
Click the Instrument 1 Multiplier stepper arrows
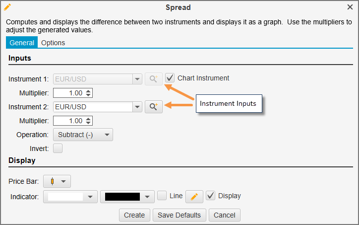pos(88,93)
